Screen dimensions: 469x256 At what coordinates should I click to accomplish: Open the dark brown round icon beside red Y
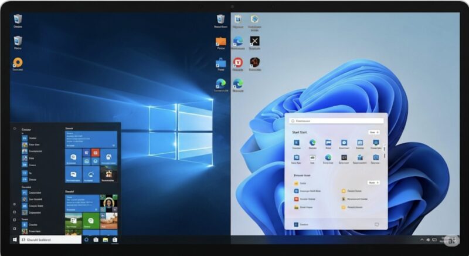click(254, 62)
